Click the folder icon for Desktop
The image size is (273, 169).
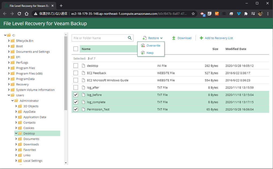20,133
